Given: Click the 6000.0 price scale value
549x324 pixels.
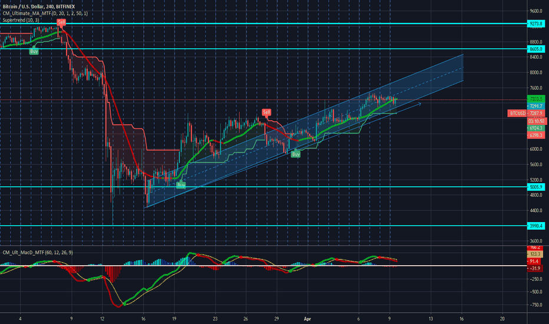Looking at the screenshot, I should [x=536, y=149].
